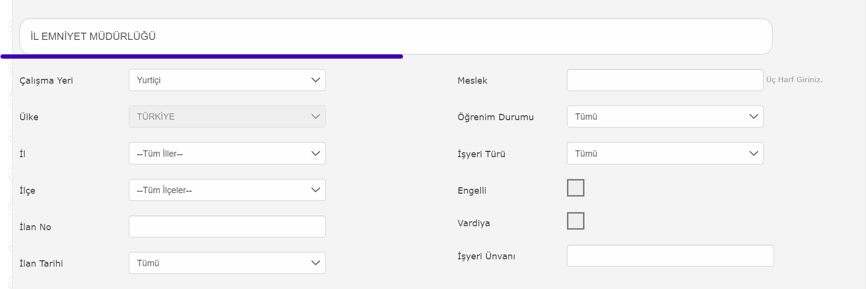Focus the İlan No input field
This screenshot has height=289, width=866.
(x=227, y=227)
